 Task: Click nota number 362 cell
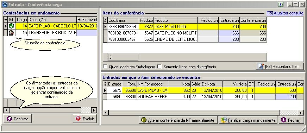tap(179, 90)
